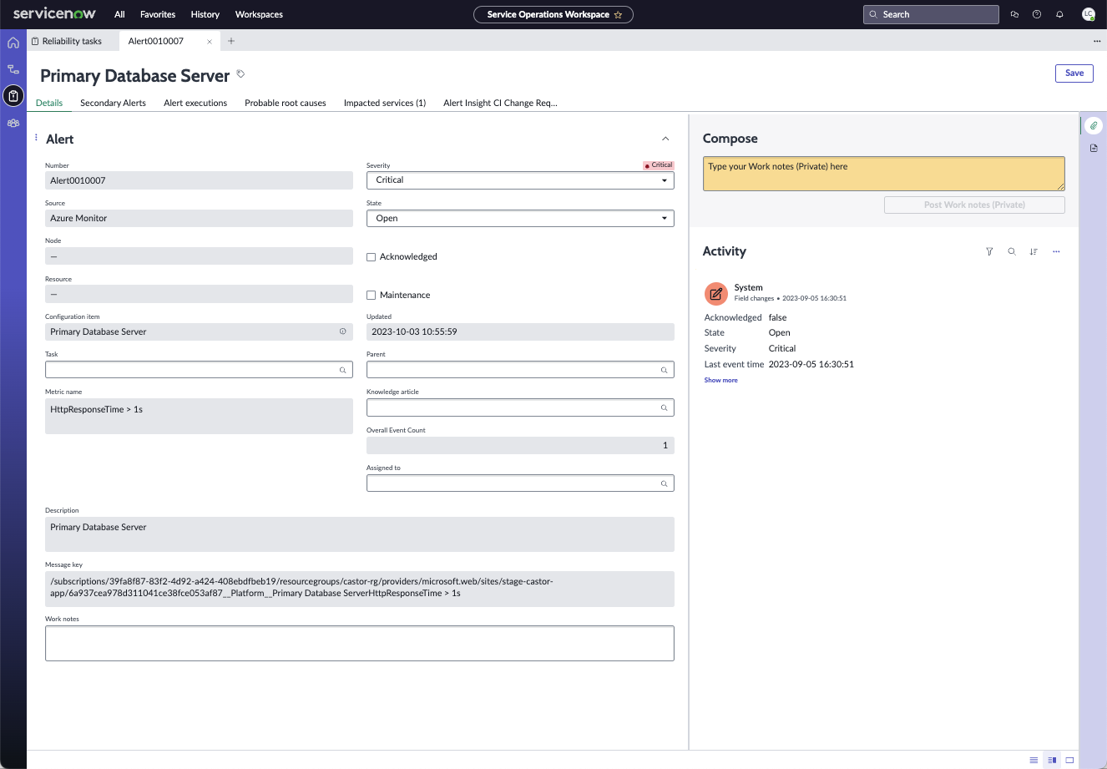Open the Workspaces menu
1107x769 pixels.
point(259,14)
